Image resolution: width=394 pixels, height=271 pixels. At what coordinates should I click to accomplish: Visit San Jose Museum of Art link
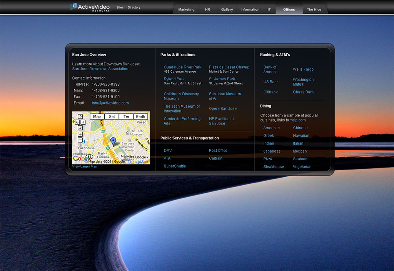click(x=225, y=96)
